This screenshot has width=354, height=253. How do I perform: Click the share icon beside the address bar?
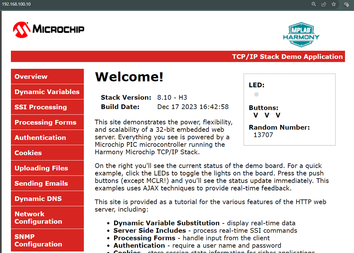(x=324, y=4)
